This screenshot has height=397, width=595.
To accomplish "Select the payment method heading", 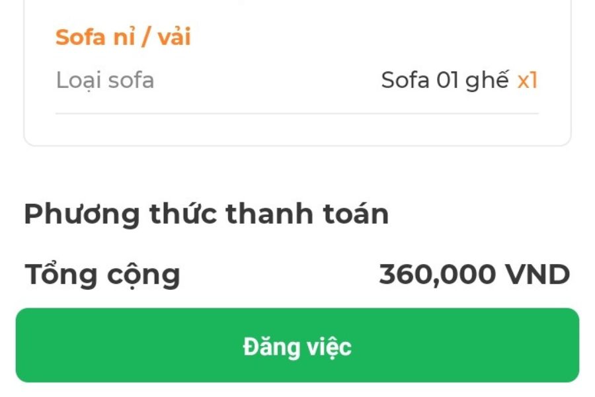I will (206, 214).
